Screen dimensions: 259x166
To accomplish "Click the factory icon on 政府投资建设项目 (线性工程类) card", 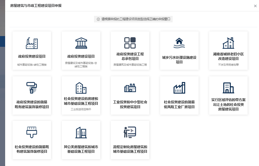I will coord(32,43).
